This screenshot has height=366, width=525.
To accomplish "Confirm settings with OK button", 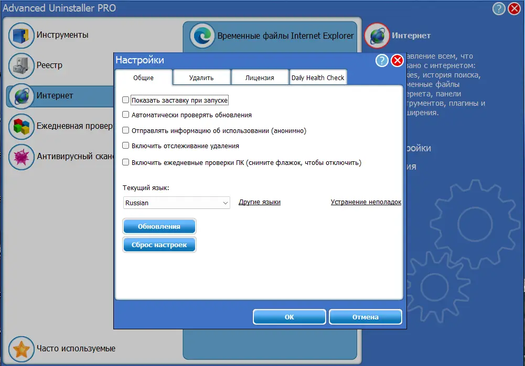I will 290,317.
